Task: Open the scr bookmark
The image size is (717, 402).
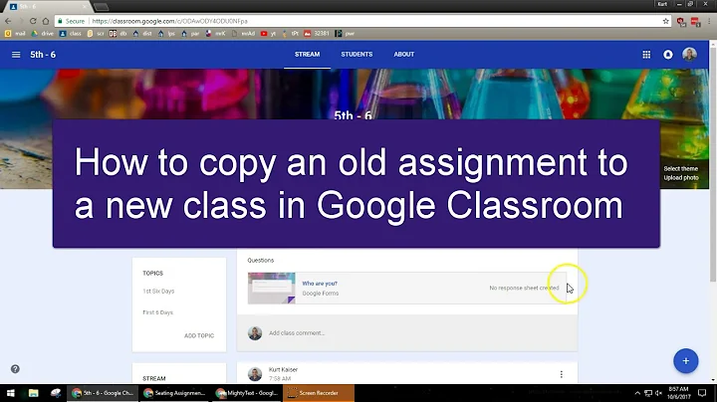Action: coord(96,34)
